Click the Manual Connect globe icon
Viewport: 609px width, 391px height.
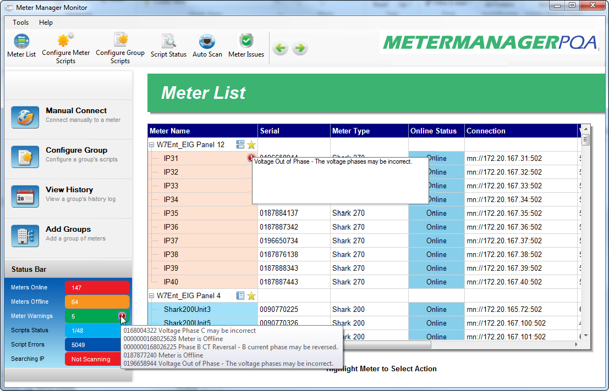click(25, 117)
